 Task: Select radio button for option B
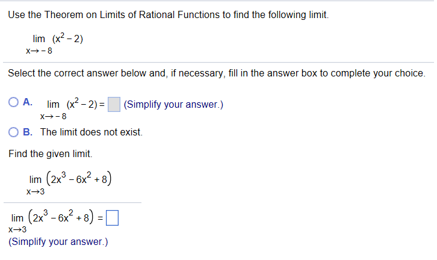click(13, 132)
